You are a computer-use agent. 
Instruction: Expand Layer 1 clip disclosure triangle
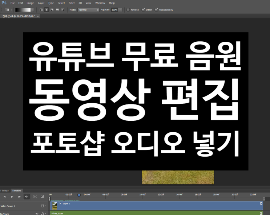pyautogui.click(x=60, y=203)
